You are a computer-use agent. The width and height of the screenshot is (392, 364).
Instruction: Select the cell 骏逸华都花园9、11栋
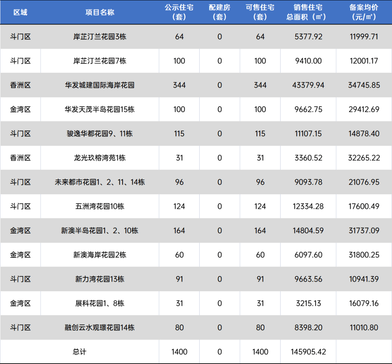(100, 133)
